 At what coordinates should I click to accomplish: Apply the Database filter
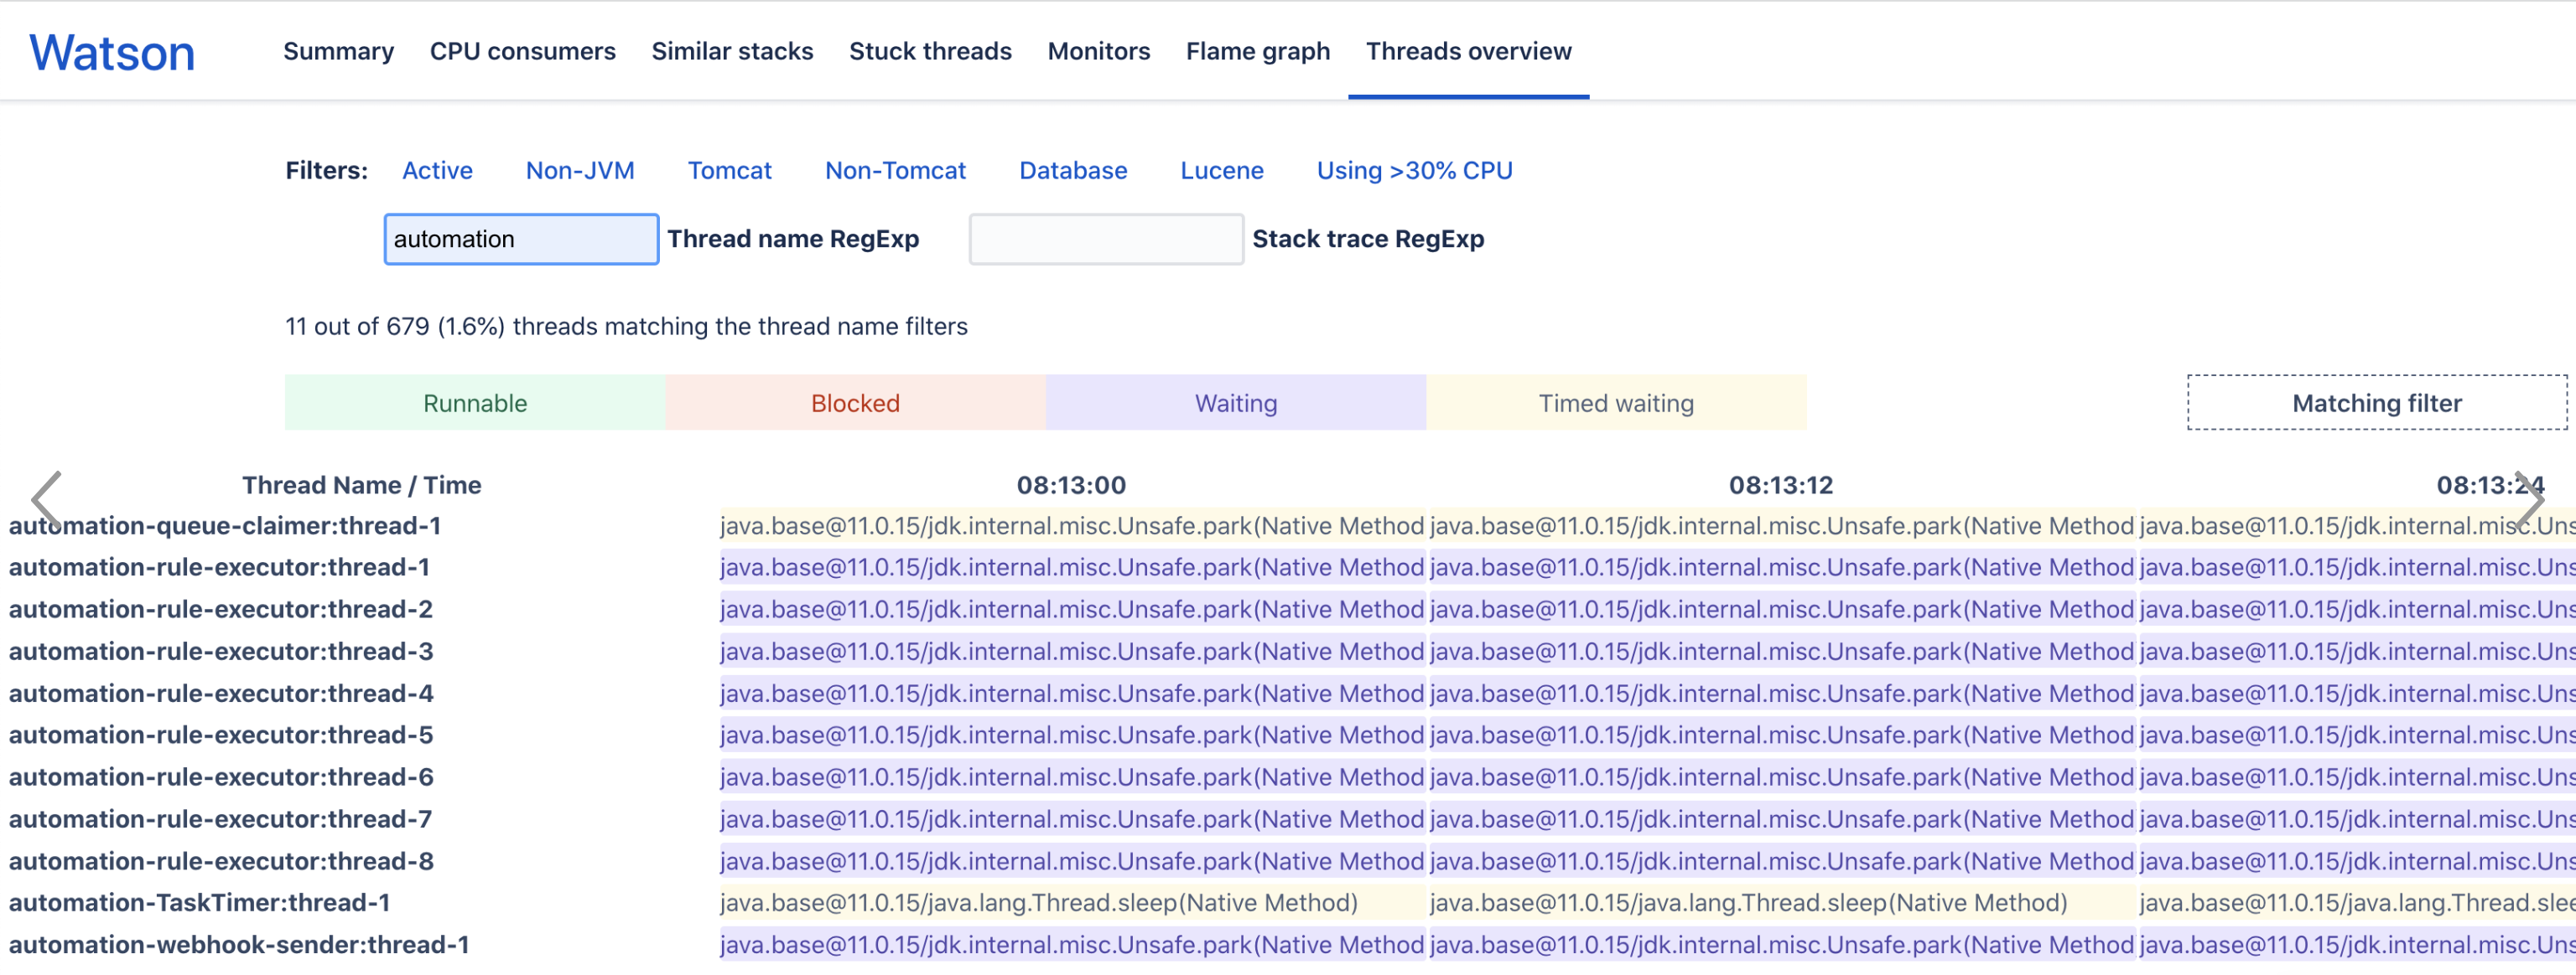(x=1073, y=170)
